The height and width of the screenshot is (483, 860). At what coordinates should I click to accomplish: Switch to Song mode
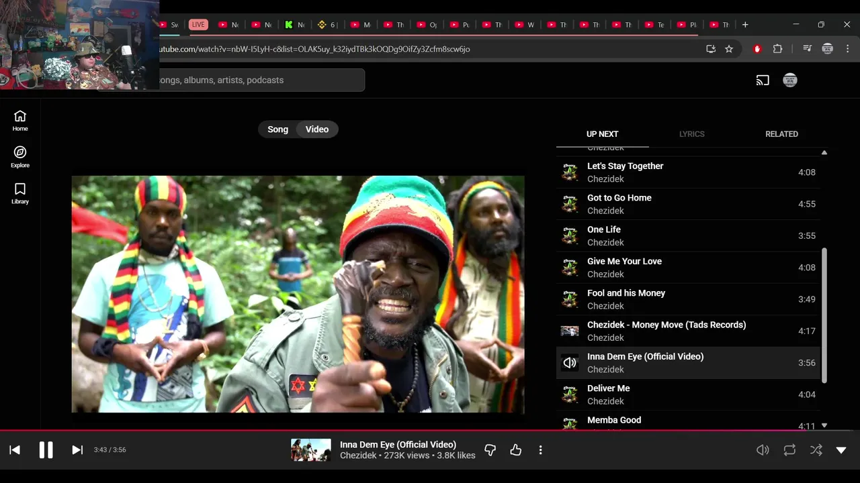pos(277,129)
